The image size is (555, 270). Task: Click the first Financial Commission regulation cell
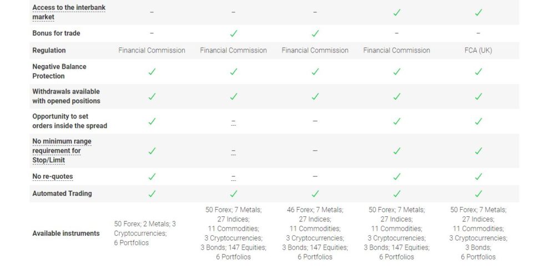(x=152, y=50)
